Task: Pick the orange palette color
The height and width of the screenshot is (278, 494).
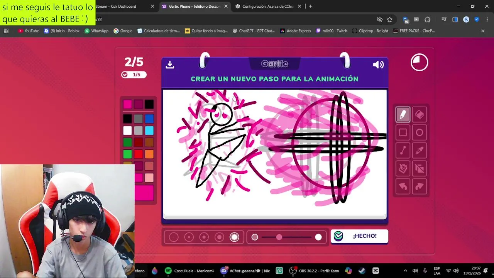Action: (149, 154)
